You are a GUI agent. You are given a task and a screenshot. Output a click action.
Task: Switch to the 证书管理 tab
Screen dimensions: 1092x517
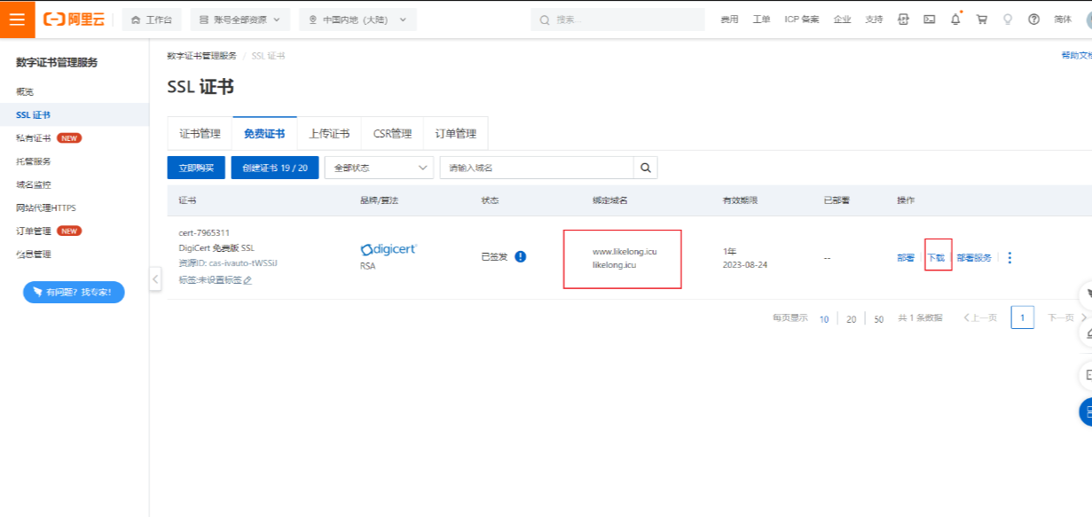[x=200, y=134]
